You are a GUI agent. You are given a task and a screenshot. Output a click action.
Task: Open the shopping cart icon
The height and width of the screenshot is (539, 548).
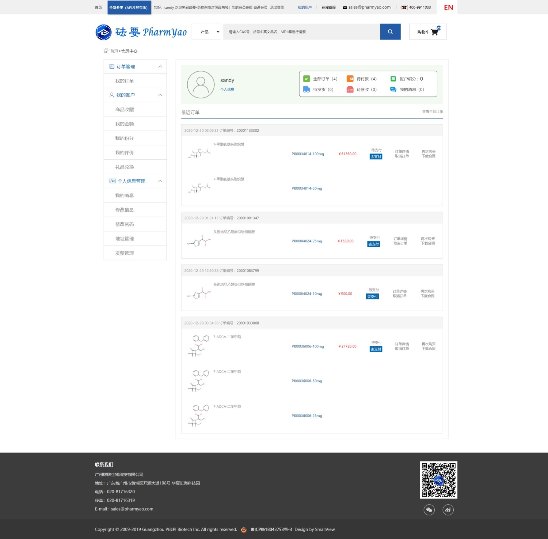(x=435, y=32)
